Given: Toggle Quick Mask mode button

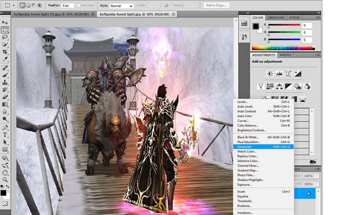Looking at the screenshot, I should click(x=5, y=204).
